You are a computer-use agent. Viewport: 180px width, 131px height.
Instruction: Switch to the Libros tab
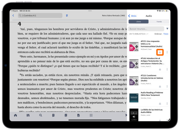[138, 22]
